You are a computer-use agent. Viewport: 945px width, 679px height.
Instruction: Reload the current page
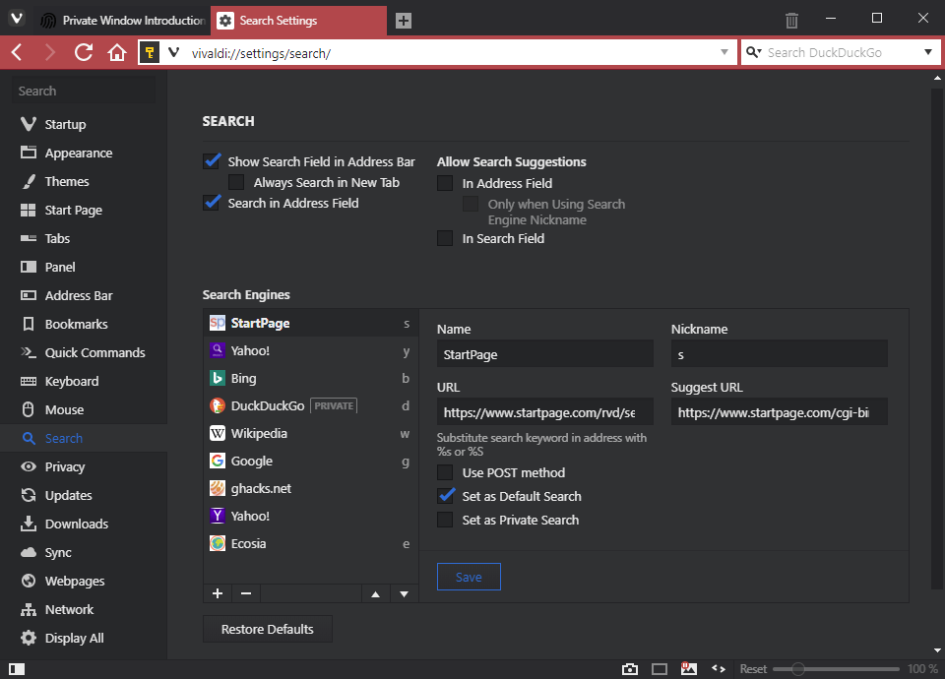pos(84,53)
